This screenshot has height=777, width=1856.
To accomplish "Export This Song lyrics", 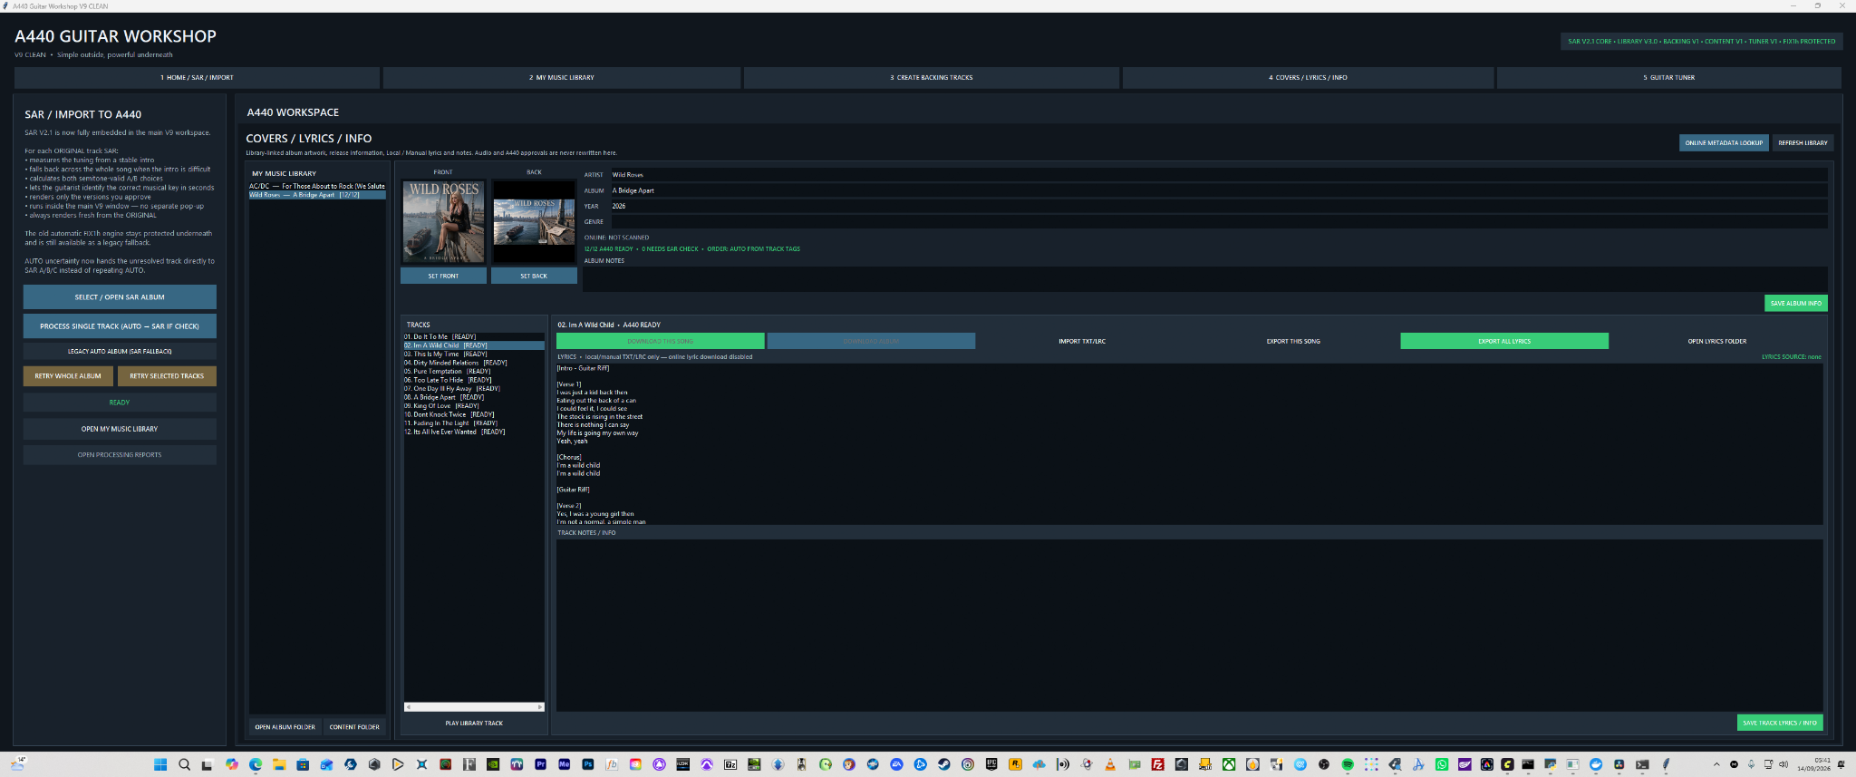I will (x=1293, y=341).
